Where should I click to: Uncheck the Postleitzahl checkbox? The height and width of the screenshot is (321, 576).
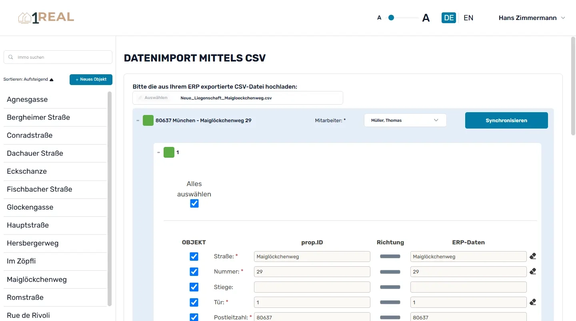[194, 317]
